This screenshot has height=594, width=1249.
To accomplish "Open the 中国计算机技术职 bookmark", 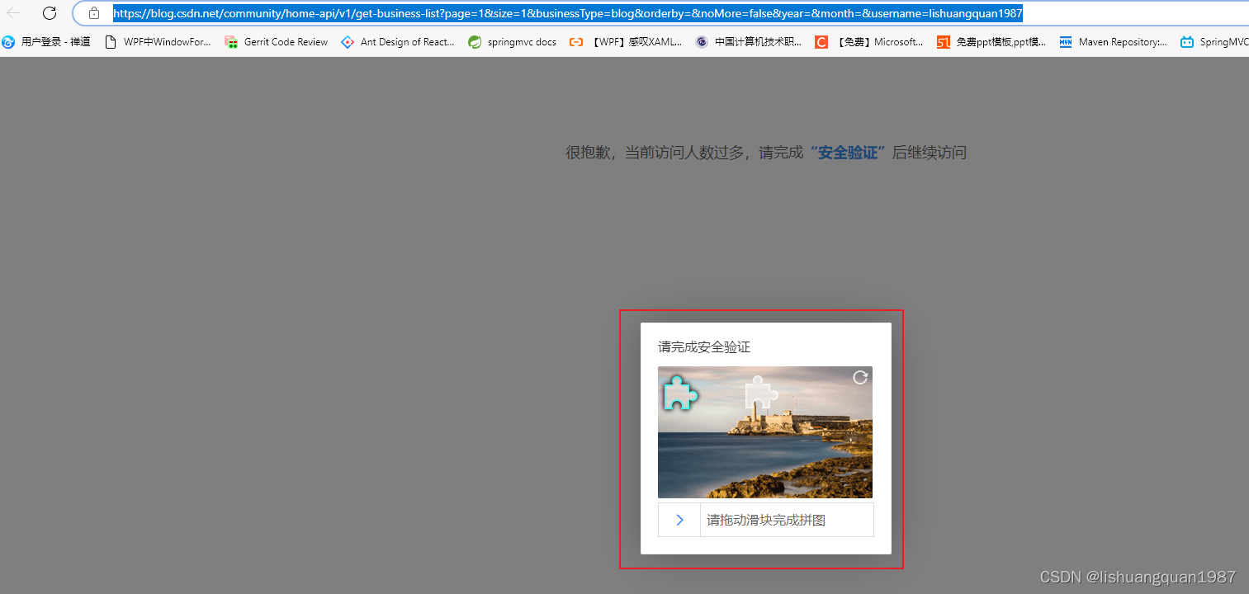I will [x=749, y=42].
